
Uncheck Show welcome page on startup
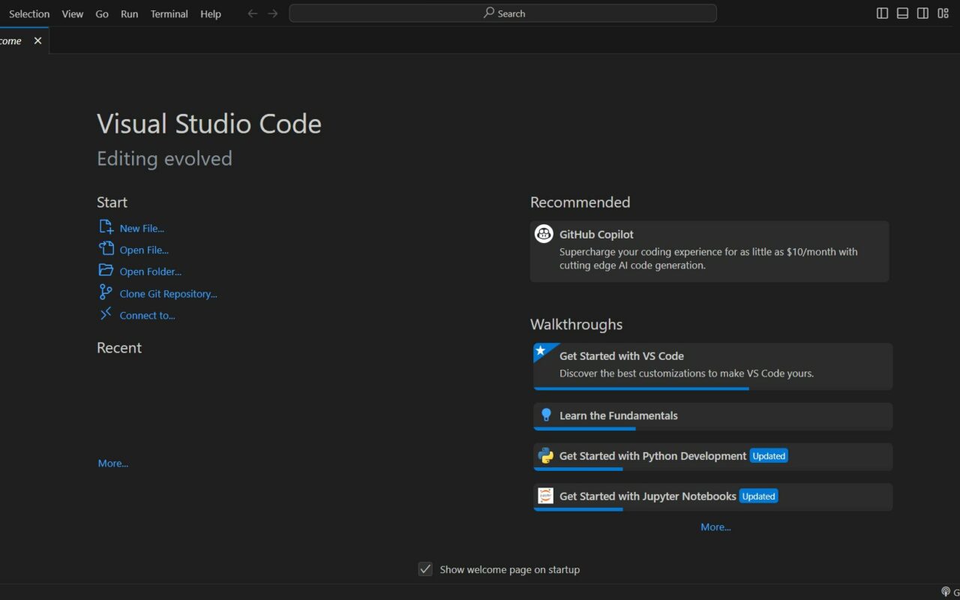425,569
